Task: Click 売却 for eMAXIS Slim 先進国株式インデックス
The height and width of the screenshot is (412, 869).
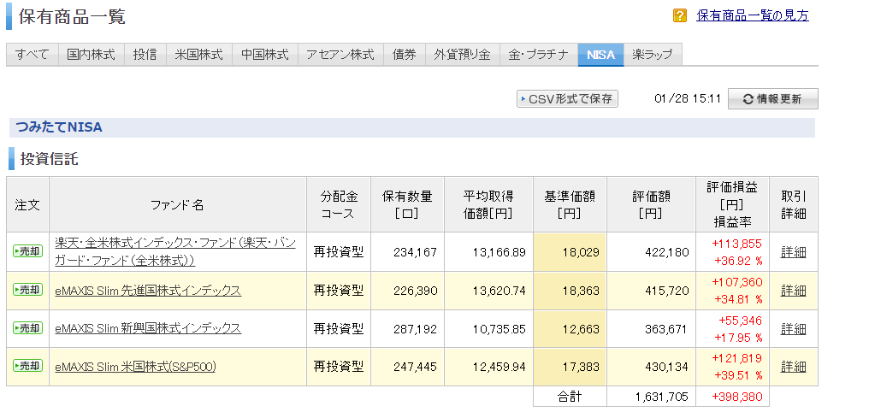Action: [x=27, y=290]
